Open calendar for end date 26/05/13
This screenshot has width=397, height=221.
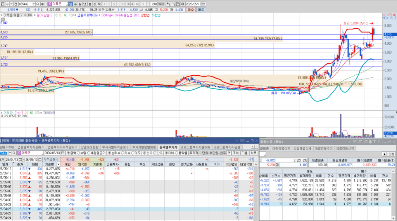[40, 160]
